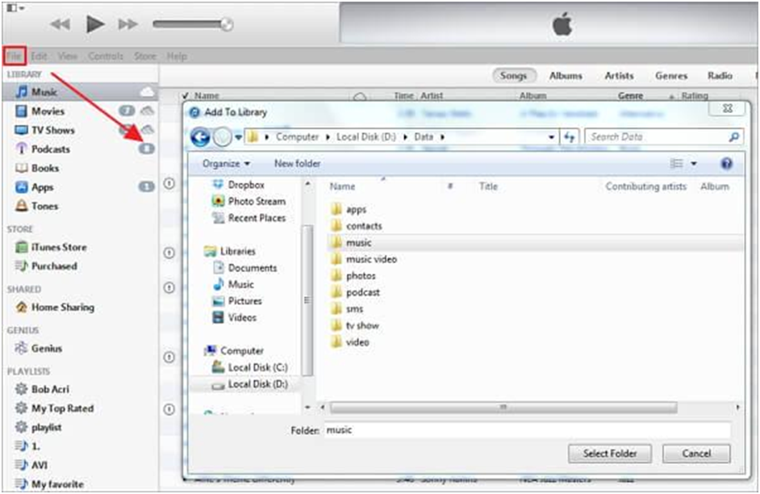Image resolution: width=760 pixels, height=494 pixels.
Task: Click the Search Data input field
Action: click(664, 137)
